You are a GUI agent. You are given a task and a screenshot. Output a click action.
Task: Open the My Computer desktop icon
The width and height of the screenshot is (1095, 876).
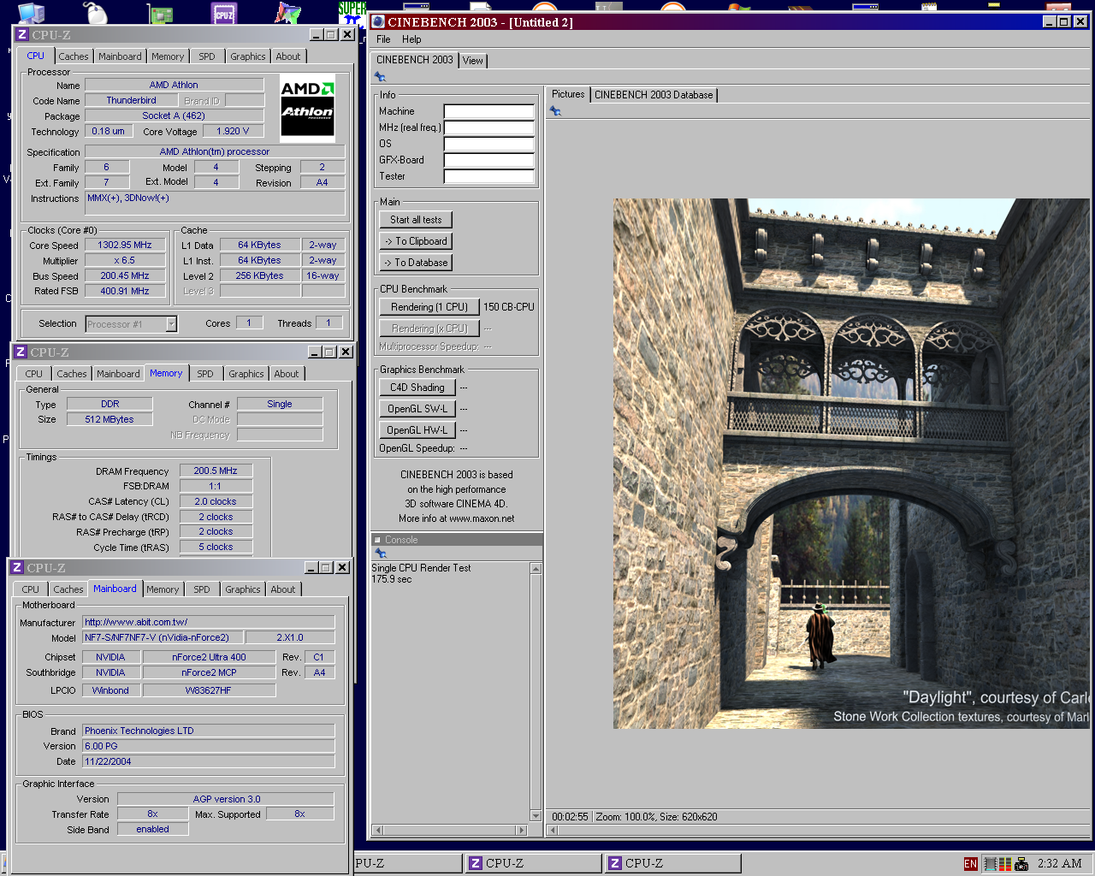pos(32,13)
